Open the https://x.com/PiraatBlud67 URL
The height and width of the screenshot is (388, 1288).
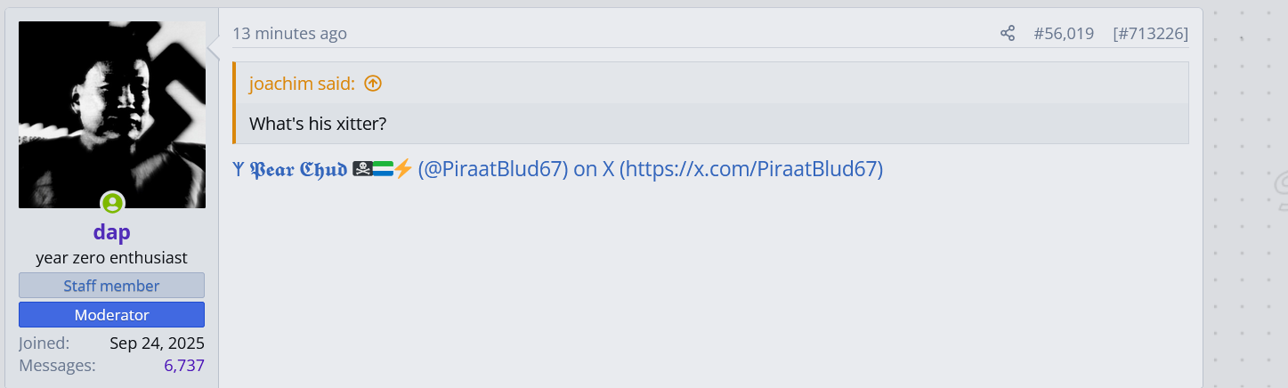[x=751, y=169]
